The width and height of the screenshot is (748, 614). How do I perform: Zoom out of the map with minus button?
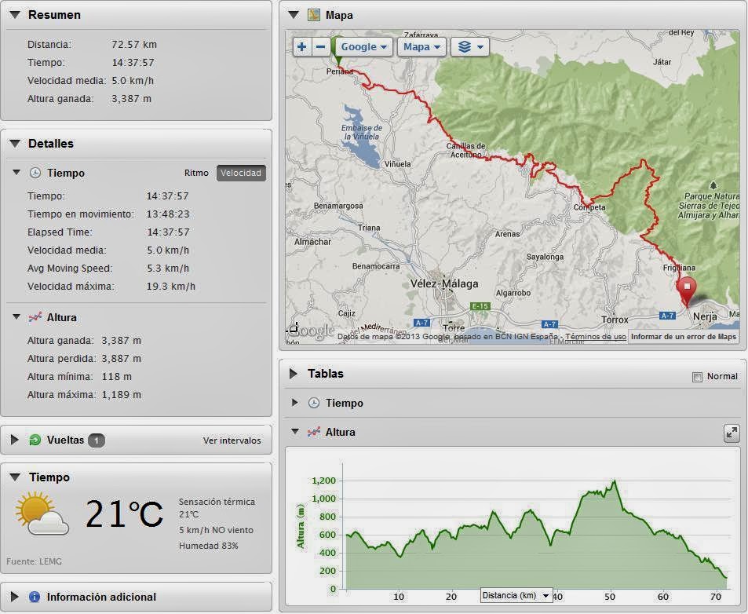(320, 47)
